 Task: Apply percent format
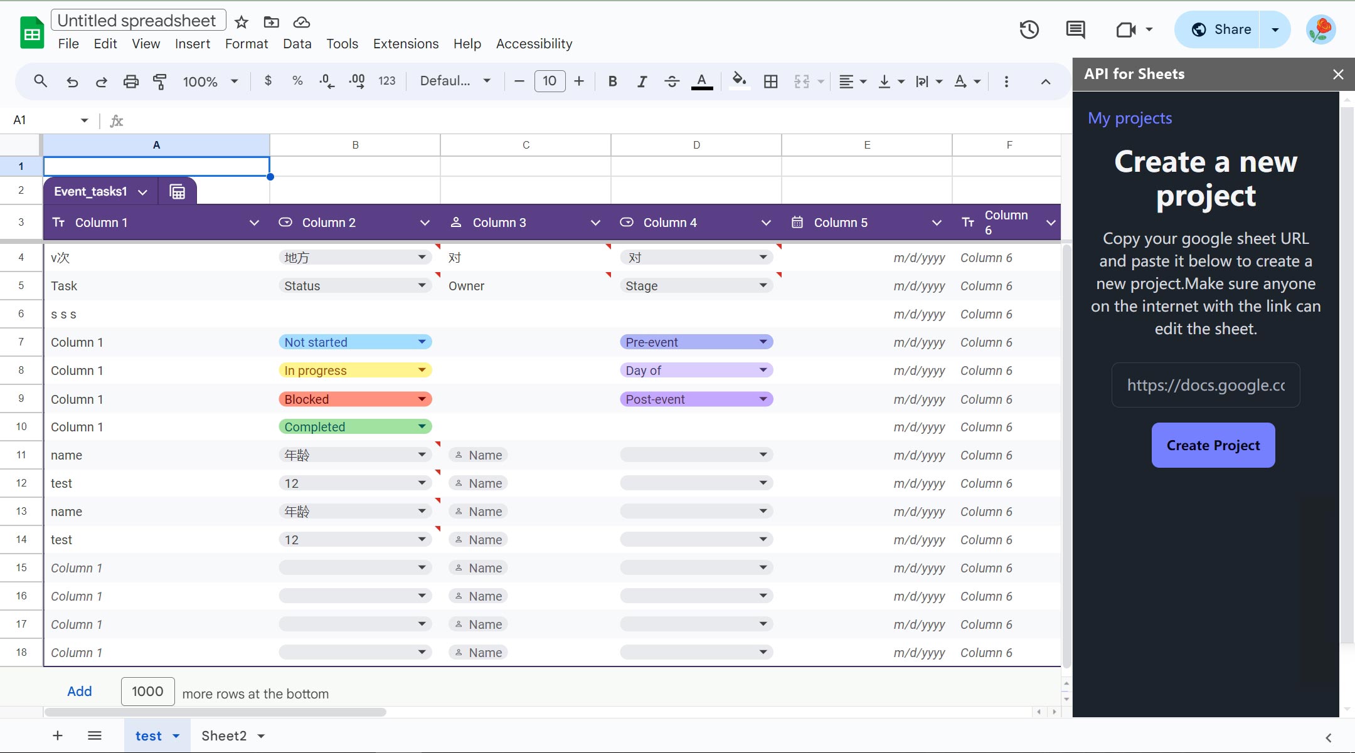[297, 81]
